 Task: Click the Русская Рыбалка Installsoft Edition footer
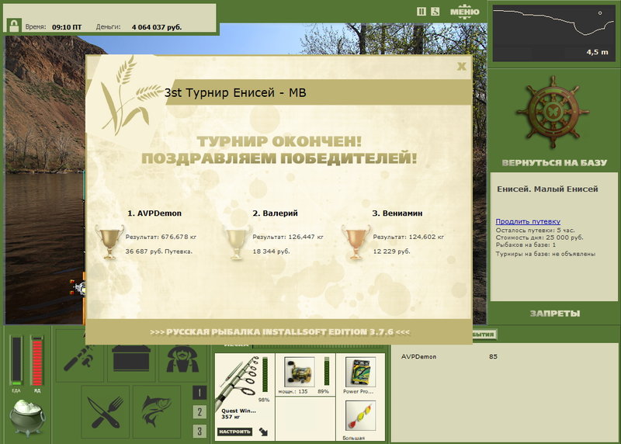(x=279, y=332)
